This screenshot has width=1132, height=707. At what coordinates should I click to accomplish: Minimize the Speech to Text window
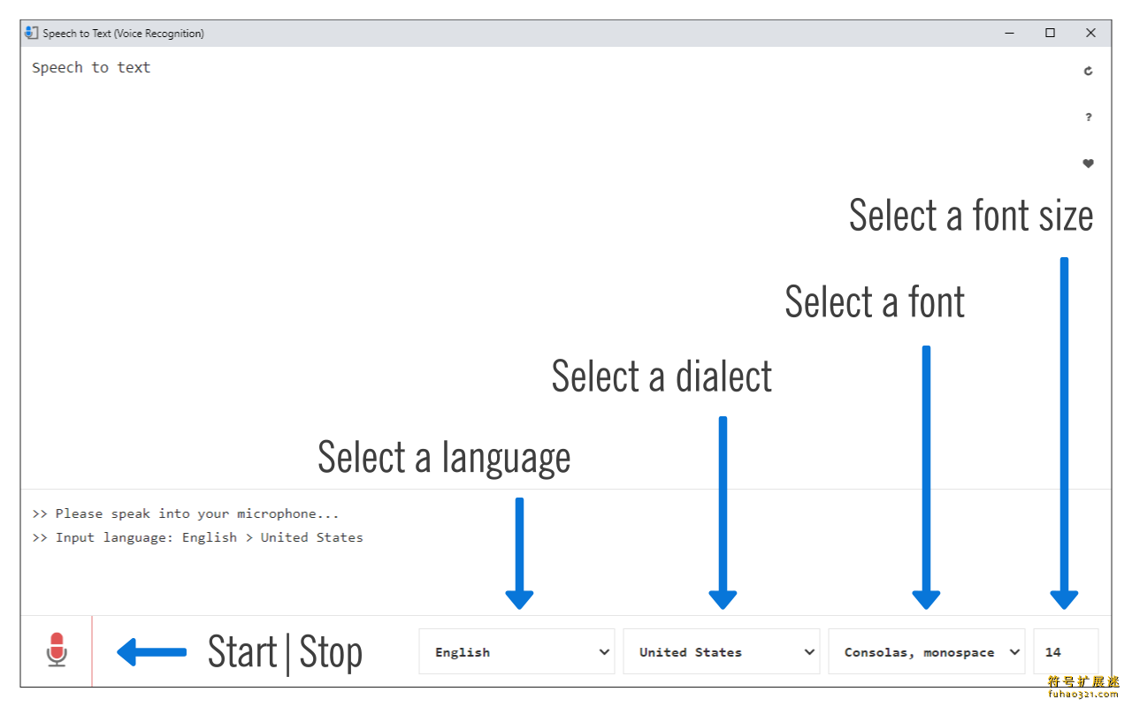pos(1010,33)
